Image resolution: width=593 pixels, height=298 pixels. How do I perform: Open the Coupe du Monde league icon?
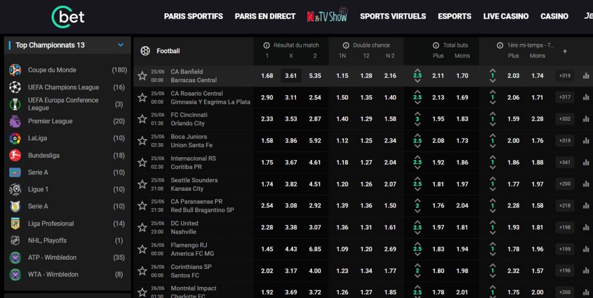(15, 70)
